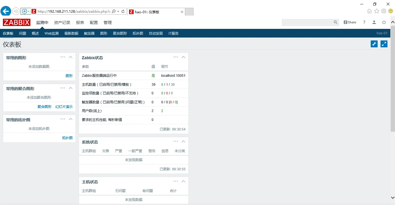Click the refresh icon in address bar
Screen dimensions: 395x205
click(x=123, y=11)
